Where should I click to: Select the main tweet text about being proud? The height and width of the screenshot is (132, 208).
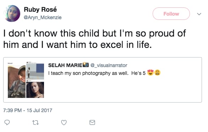pyautogui.click(x=94, y=39)
